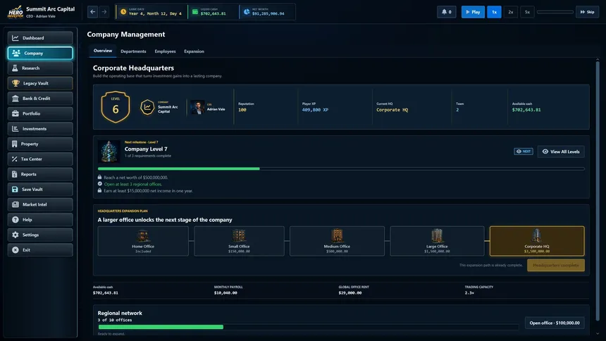The height and width of the screenshot is (341, 606).
Task: Select the Home Office card
Action: click(143, 241)
